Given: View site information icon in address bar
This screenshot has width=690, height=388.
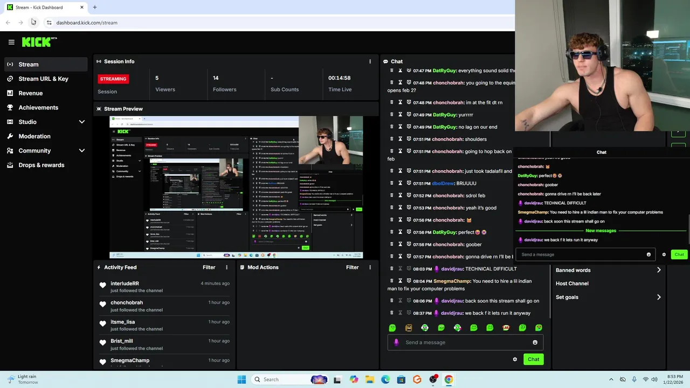Looking at the screenshot, I should pos(49,23).
